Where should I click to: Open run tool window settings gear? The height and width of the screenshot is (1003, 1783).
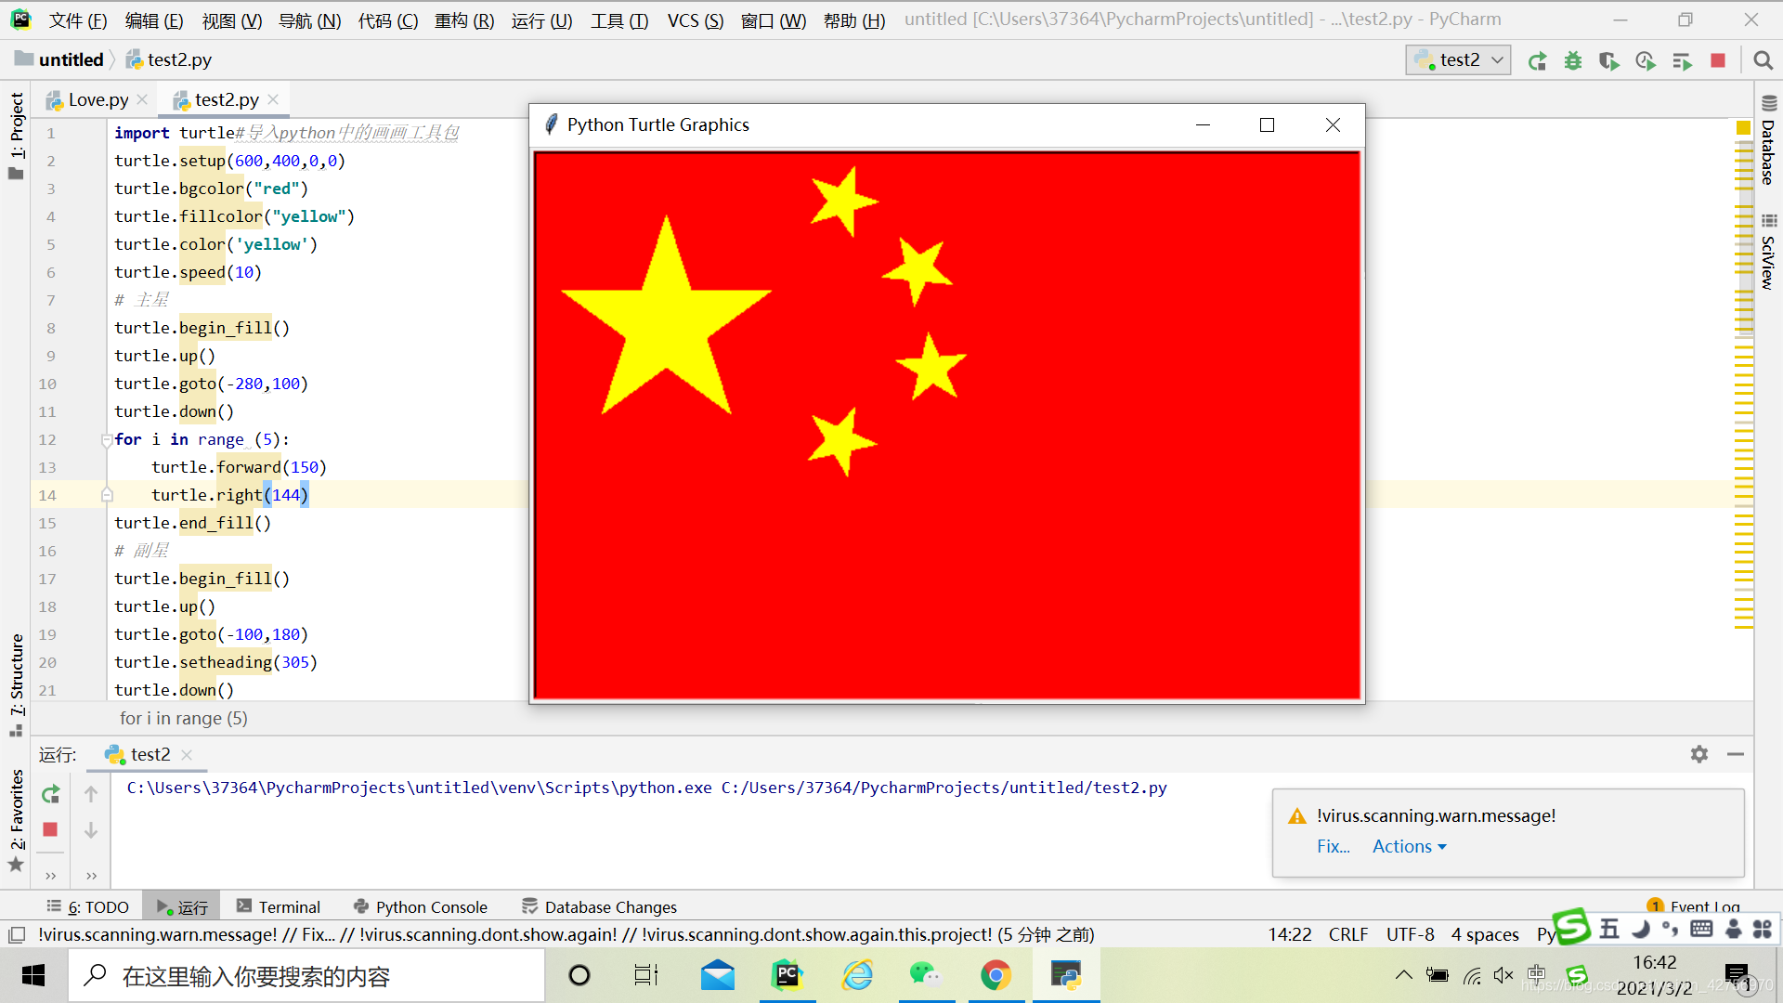click(x=1699, y=754)
